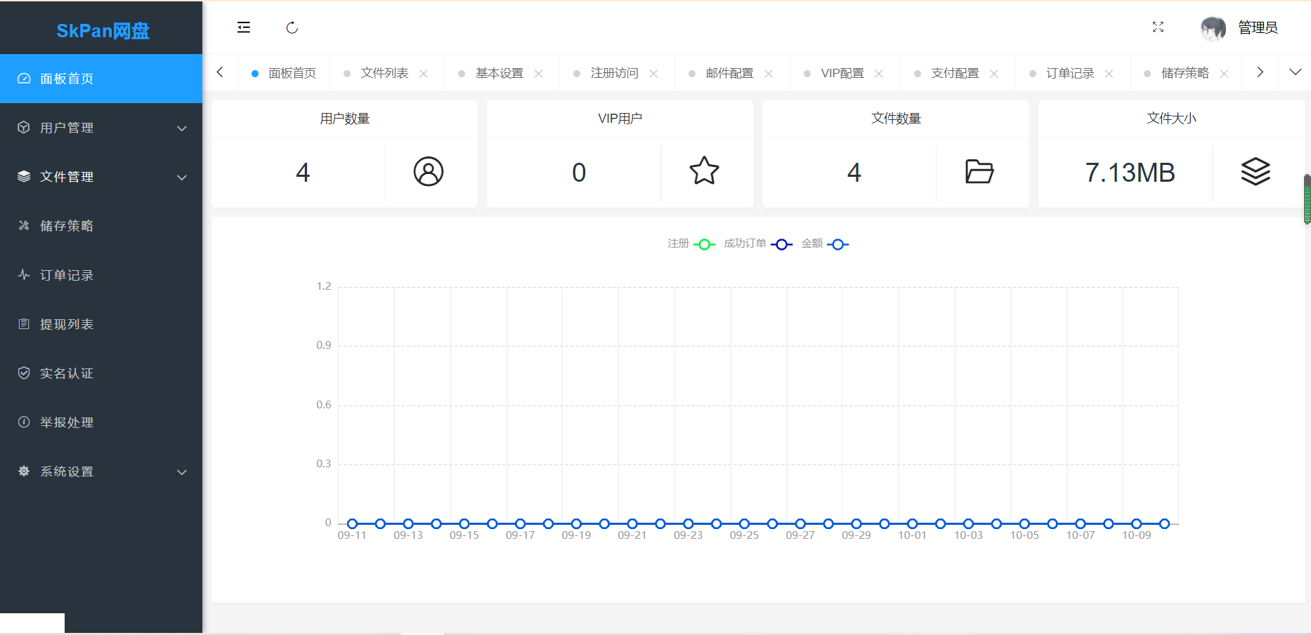
Task: Open the tab actions dropdown arrow
Action: tap(1296, 72)
